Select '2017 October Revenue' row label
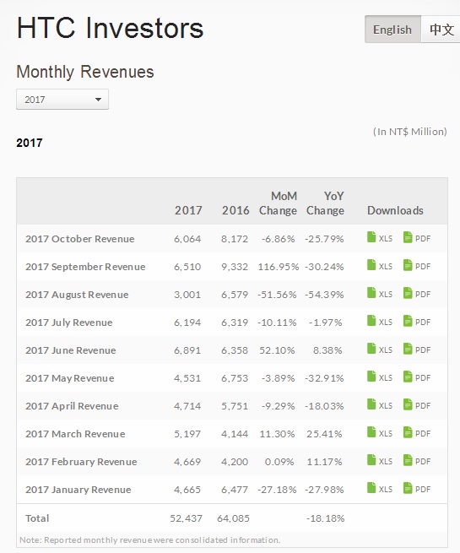Image resolution: width=460 pixels, height=553 pixels. 79,239
